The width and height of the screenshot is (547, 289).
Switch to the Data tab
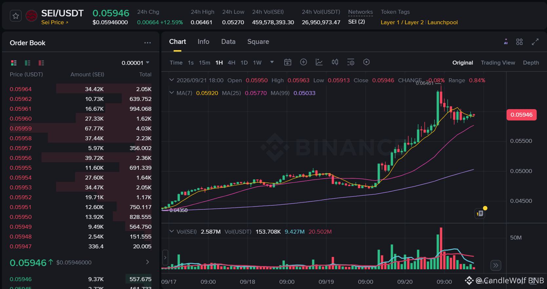tap(228, 42)
